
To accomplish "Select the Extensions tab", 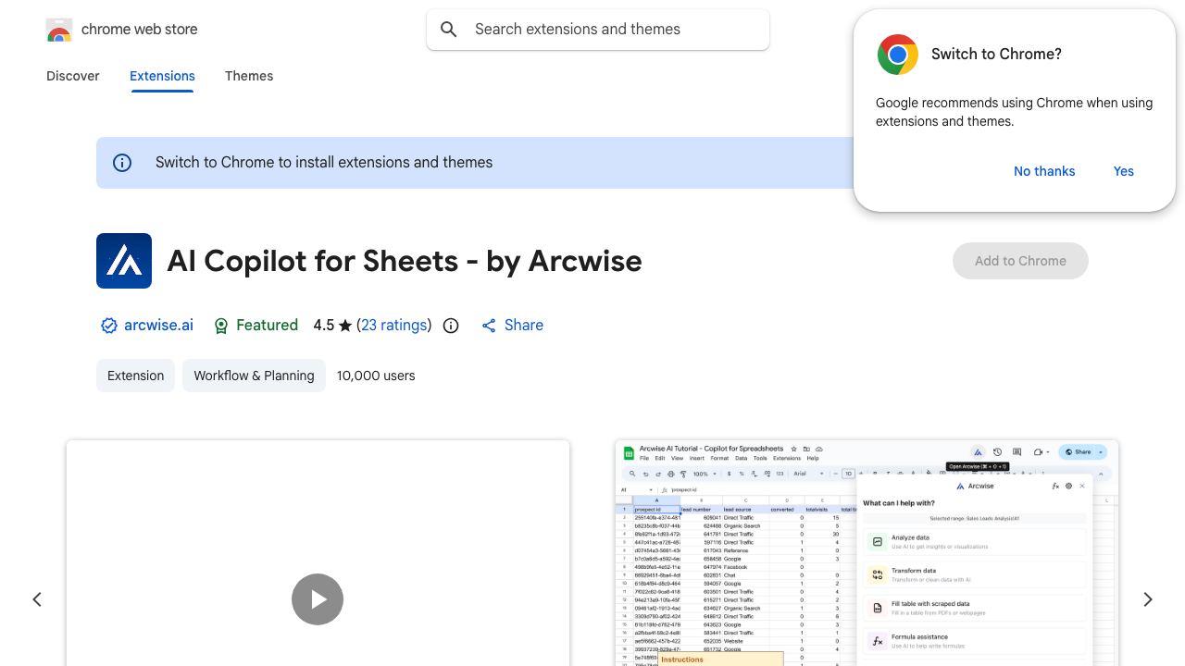I will pos(162,76).
